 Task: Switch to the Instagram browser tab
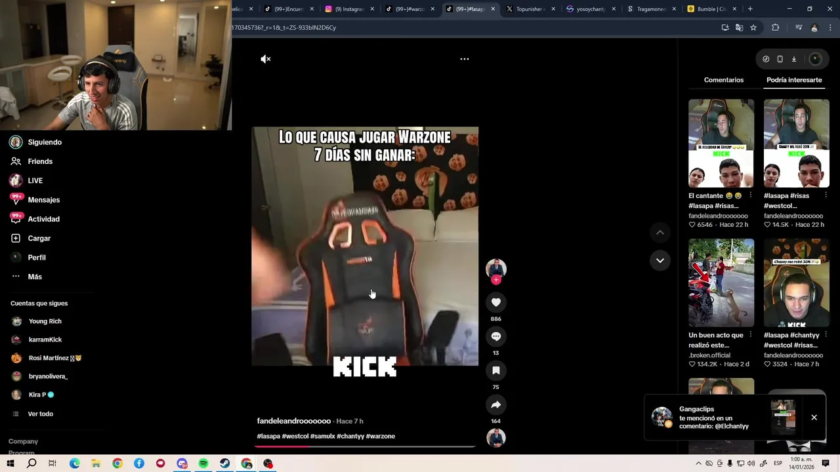click(350, 9)
